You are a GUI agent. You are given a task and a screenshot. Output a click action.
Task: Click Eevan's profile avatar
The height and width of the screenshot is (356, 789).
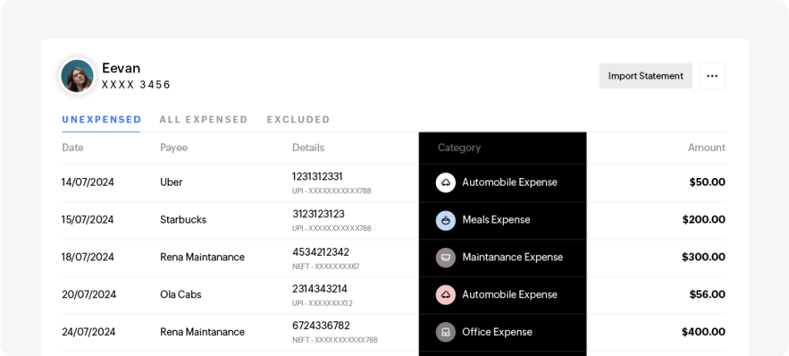(78, 76)
